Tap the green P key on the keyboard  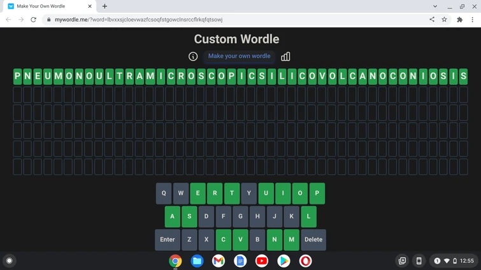[x=317, y=194]
